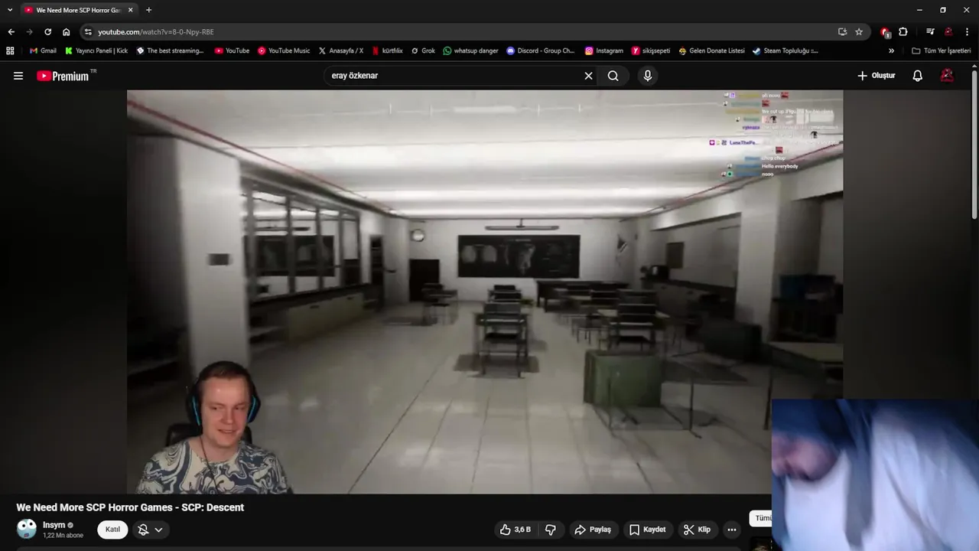
Task: Open whatsup danger bookmark
Action: (470, 51)
